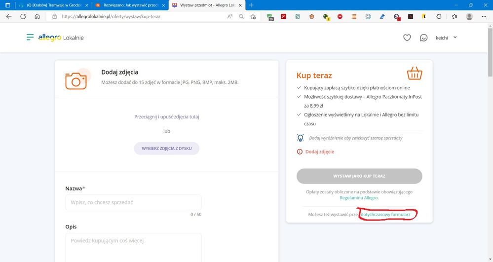Open browser settings three-dots menu
The image size is (493, 262).
(483, 16)
